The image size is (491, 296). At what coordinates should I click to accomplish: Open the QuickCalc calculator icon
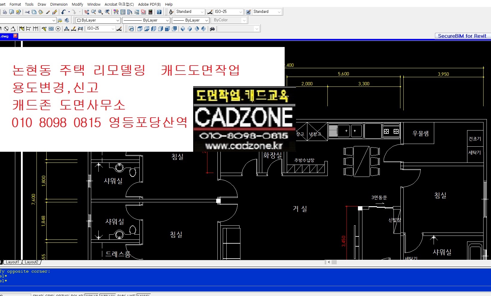[x=150, y=12]
